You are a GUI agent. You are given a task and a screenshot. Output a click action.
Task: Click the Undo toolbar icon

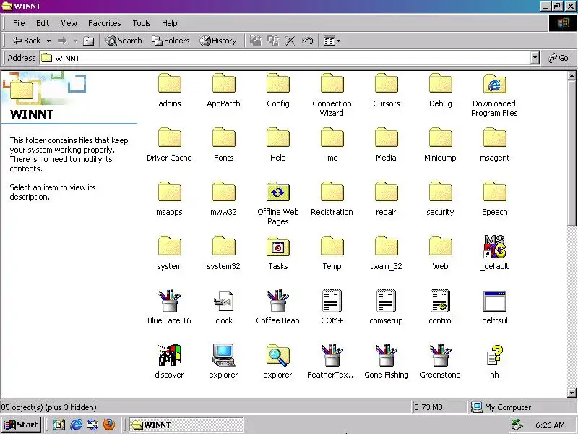[308, 41]
